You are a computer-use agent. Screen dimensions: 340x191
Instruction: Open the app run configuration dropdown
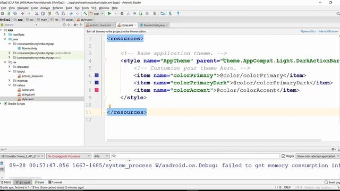click(x=97, y=14)
